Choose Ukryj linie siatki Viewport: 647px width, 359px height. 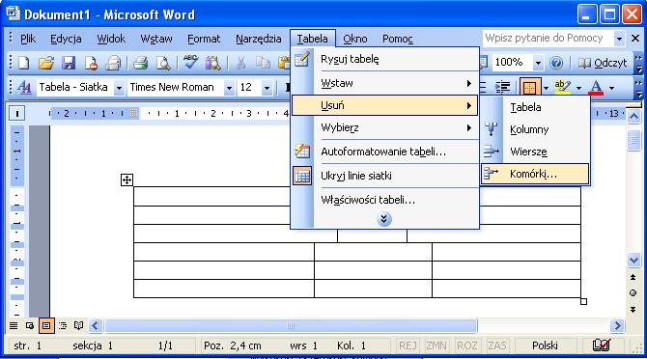tap(384, 176)
